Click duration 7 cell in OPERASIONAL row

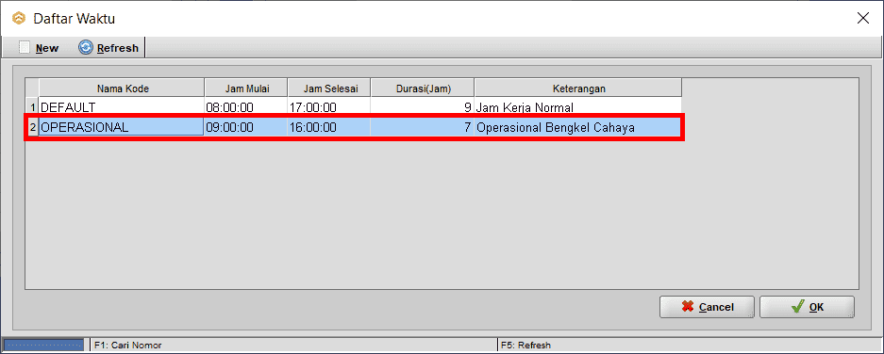(x=423, y=128)
